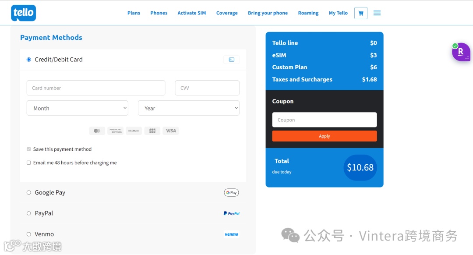Select Credit/Debit Card radio button
This screenshot has height=255, width=473.
pyautogui.click(x=28, y=60)
